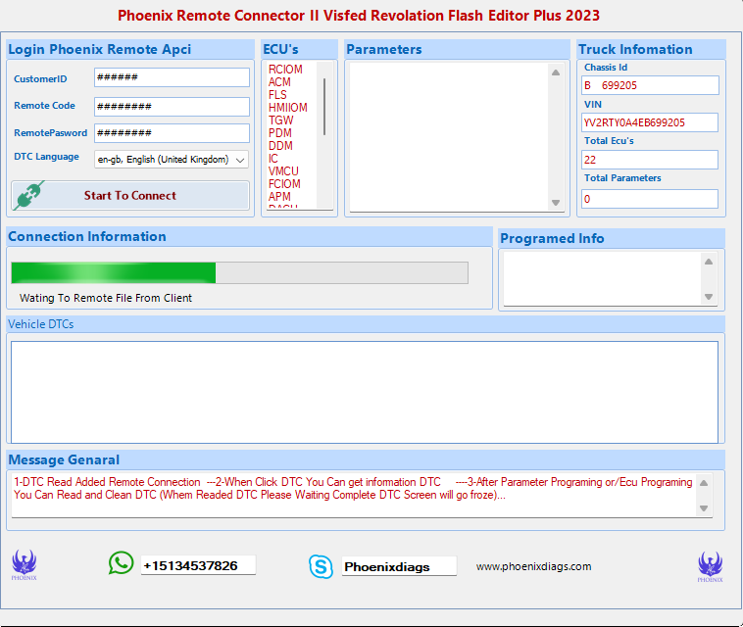The width and height of the screenshot is (743, 627).
Task: Click the VIN field
Action: pyautogui.click(x=650, y=122)
